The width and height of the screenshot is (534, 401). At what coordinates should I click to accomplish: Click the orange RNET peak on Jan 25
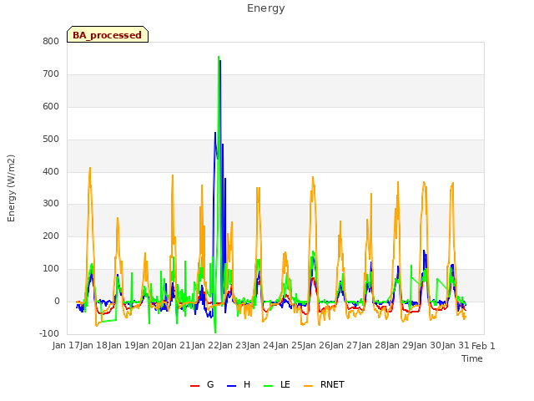click(x=313, y=177)
